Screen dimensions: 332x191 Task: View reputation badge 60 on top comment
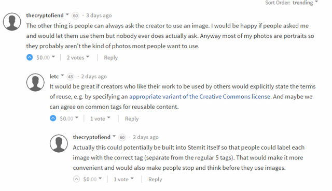(75, 16)
